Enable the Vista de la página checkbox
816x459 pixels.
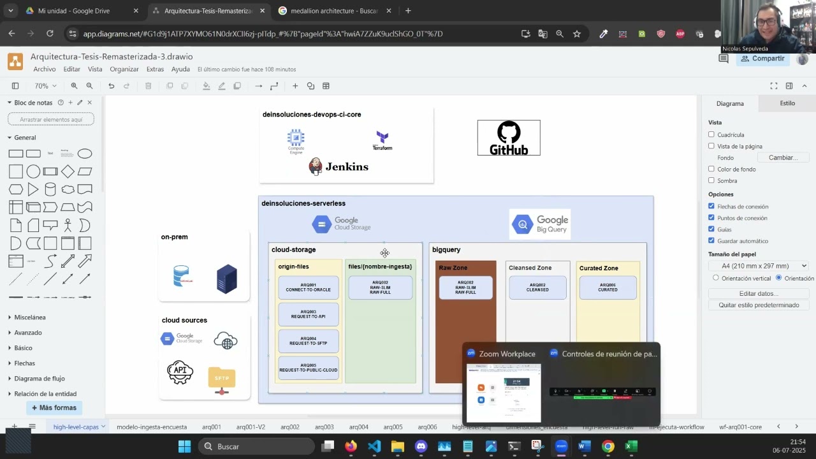[x=711, y=146]
